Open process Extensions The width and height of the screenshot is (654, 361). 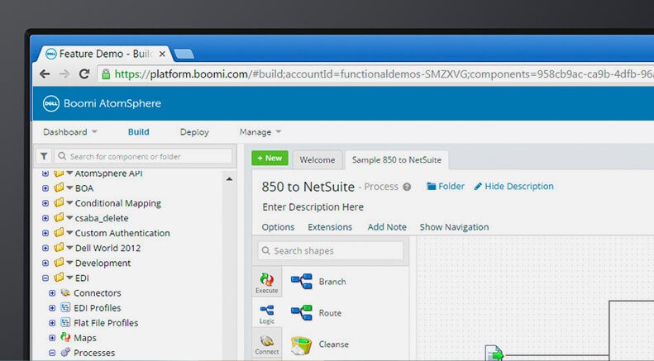330,227
